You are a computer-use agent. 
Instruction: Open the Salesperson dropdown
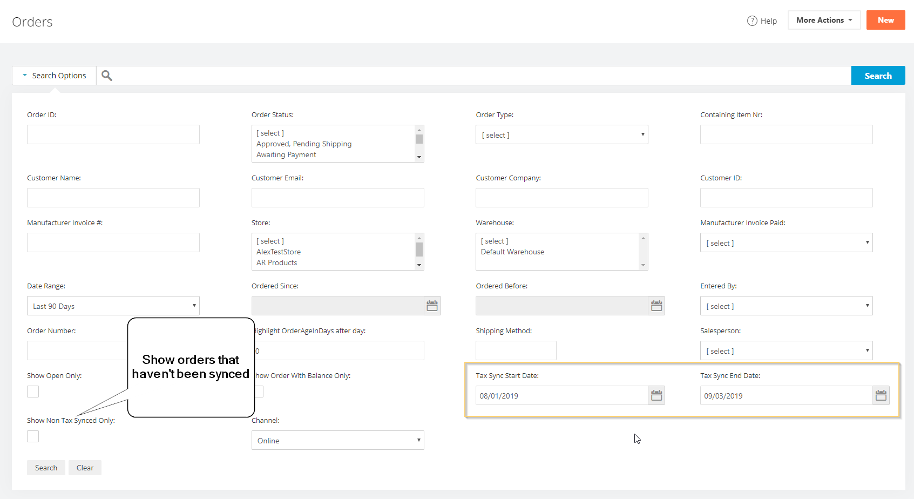click(787, 350)
